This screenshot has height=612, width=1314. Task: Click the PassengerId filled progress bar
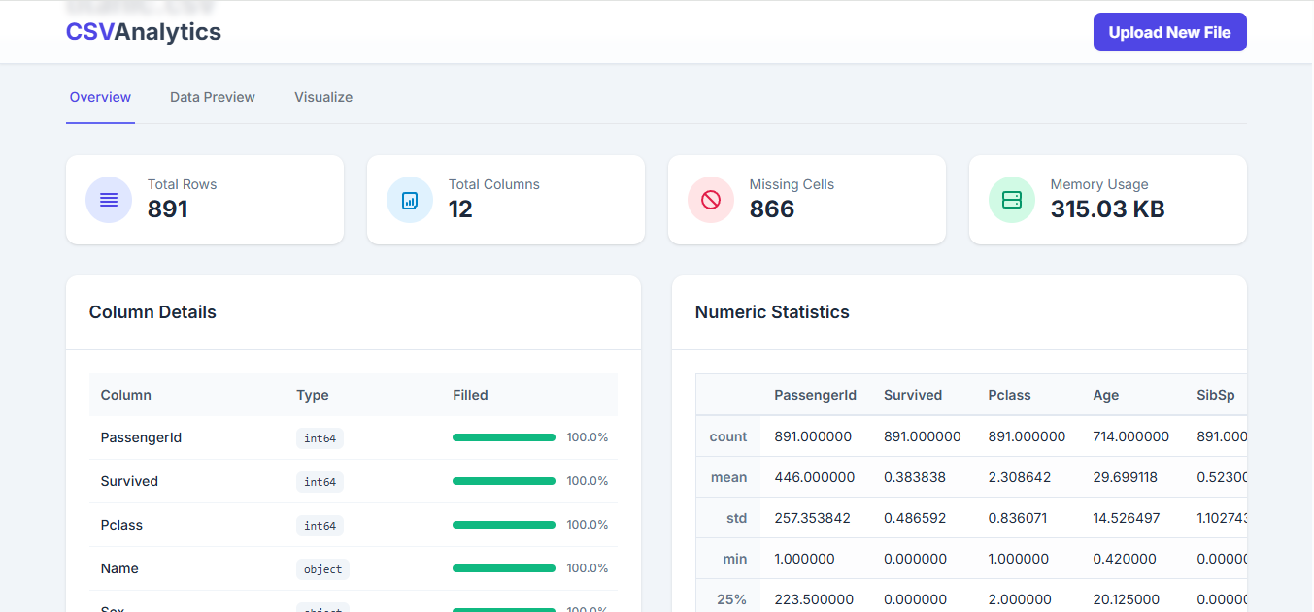pos(504,437)
